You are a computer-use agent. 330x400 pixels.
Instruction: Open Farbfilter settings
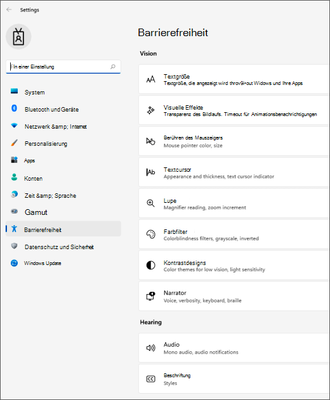[234, 234]
